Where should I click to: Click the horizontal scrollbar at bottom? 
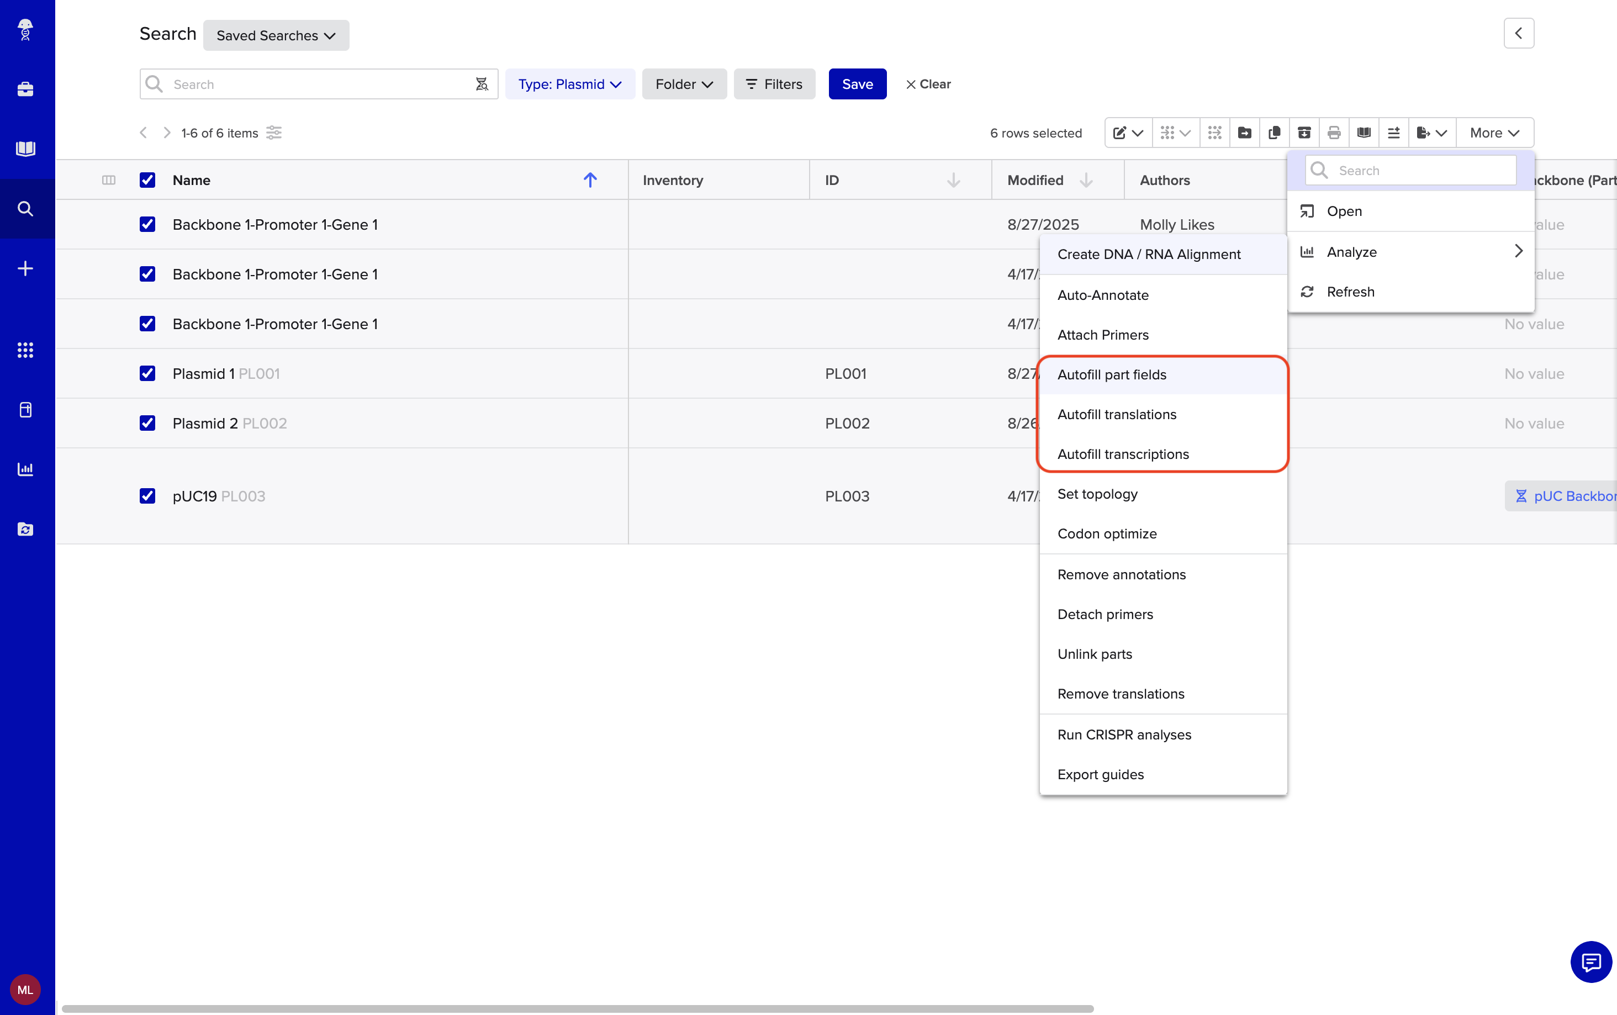point(577,1008)
